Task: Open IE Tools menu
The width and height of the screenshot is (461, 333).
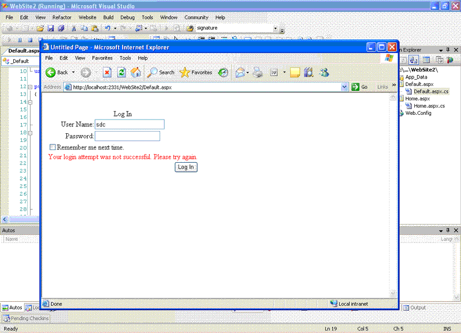Action: 125,58
